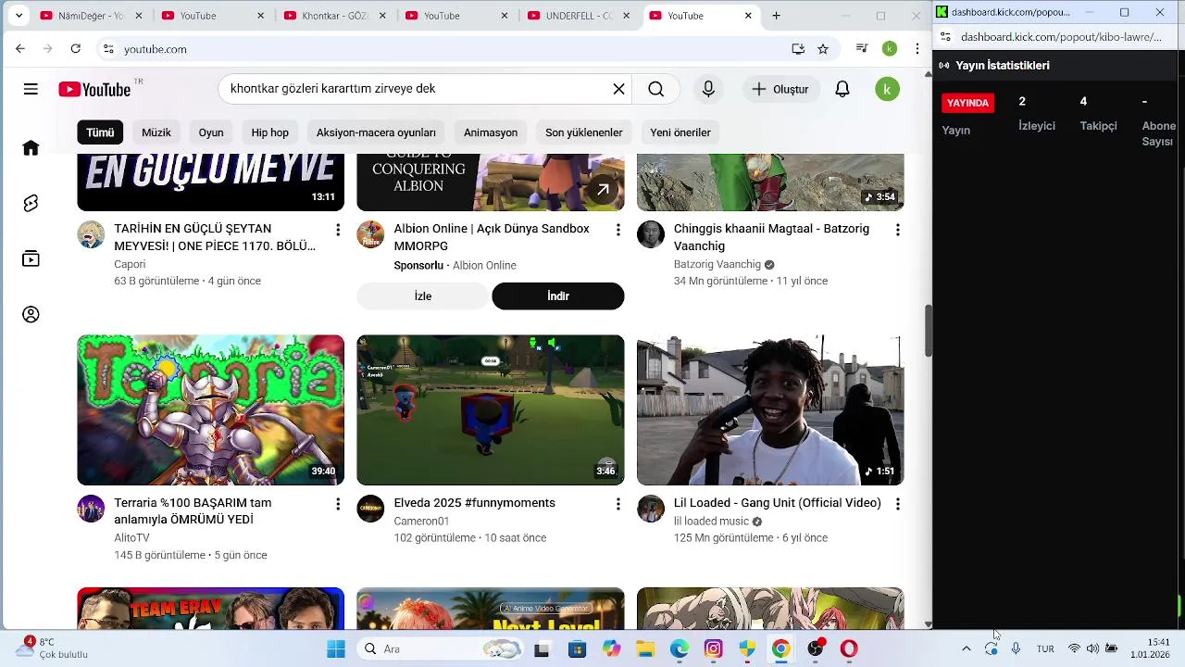Viewport: 1185px width, 667px height.
Task: Click the Kick popout address bar
Action: (1061, 37)
